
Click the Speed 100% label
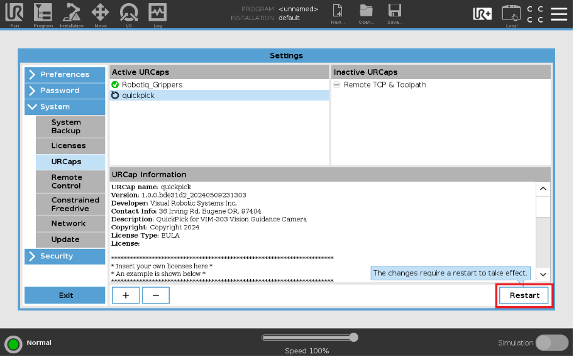(307, 351)
